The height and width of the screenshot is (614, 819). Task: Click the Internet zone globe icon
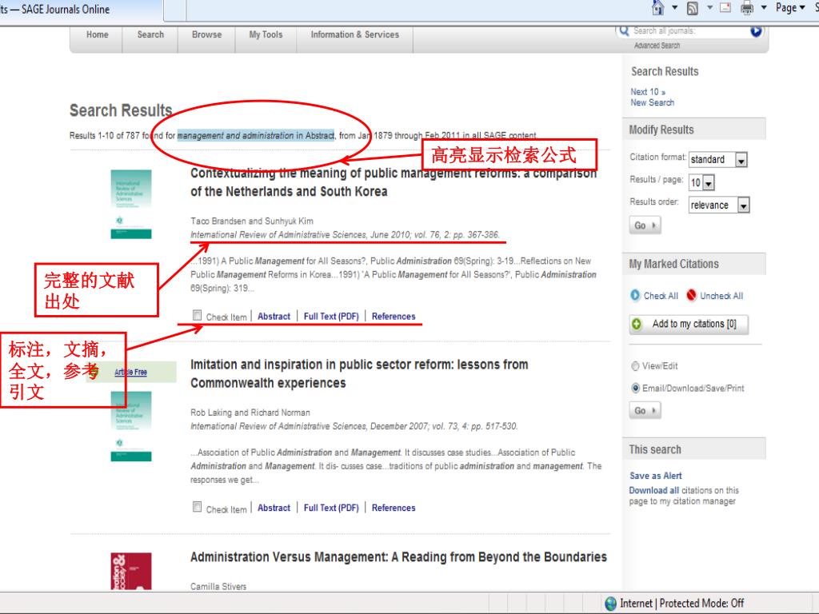tap(610, 604)
